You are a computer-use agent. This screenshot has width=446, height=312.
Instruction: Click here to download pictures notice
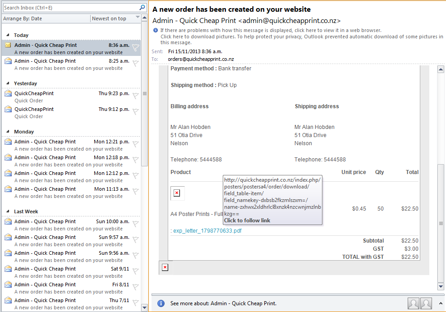302,40
